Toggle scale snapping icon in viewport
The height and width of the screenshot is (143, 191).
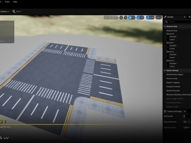click(148, 17)
